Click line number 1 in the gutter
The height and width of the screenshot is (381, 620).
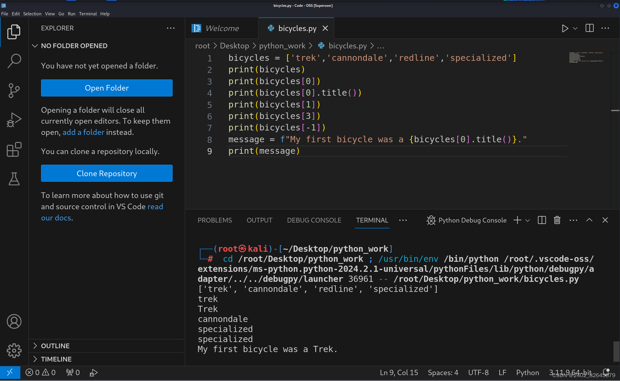(210, 58)
